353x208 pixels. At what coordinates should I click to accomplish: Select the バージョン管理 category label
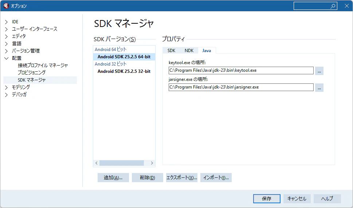click(26, 51)
